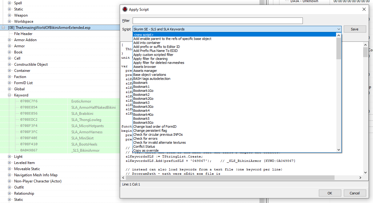Open the Script combo box dropdown arrow
This screenshot has height=203, width=373.
coord(339,29)
